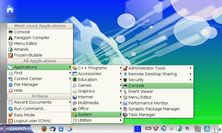Click Logout user (Chris)
This screenshot has width=222, height=133.
pyautogui.click(x=39, y=121)
